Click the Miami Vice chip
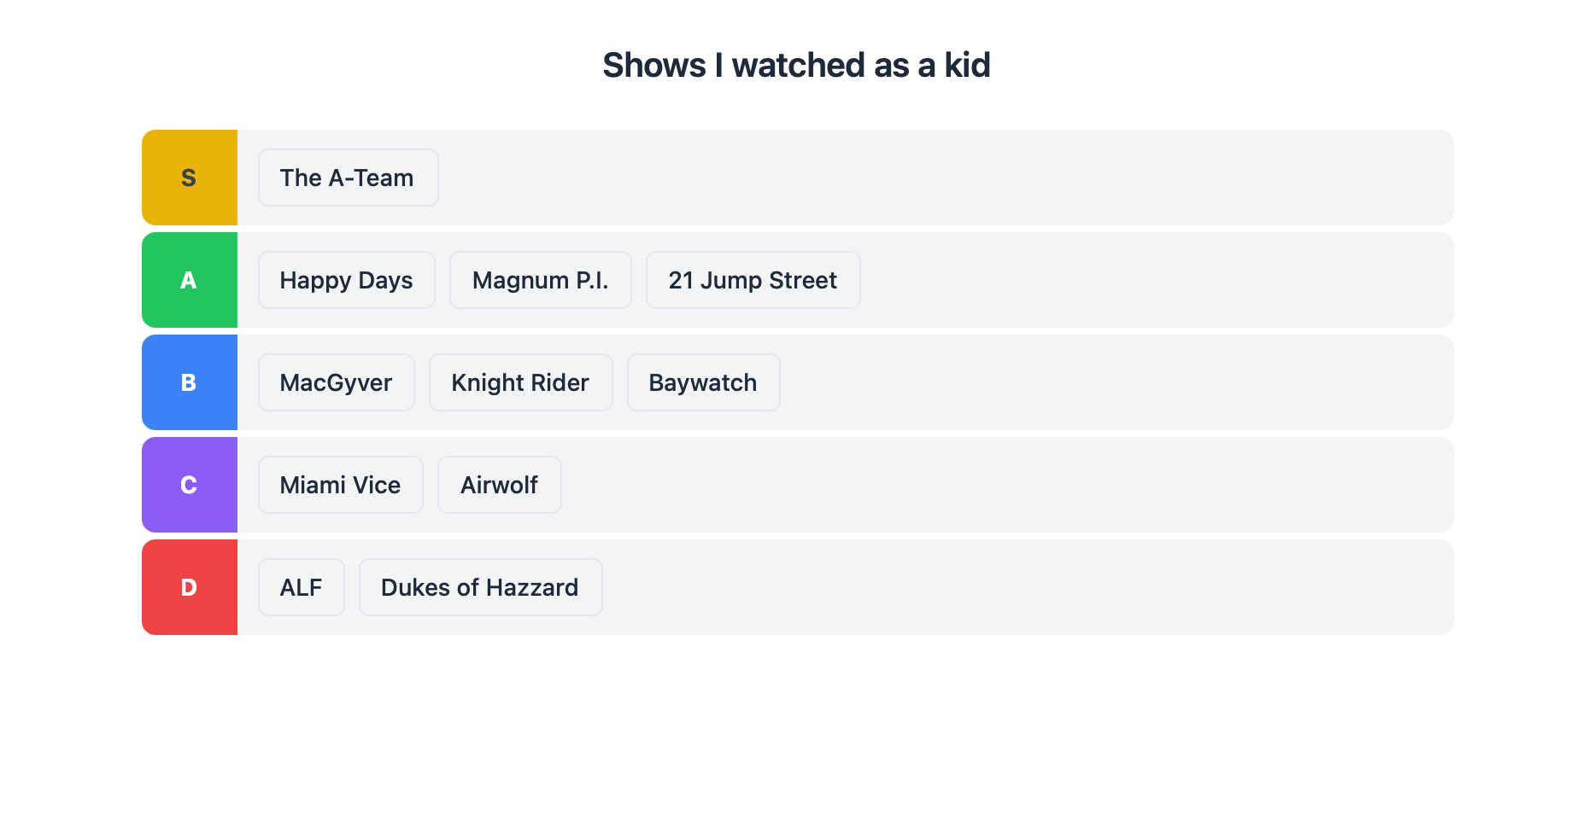1594x833 pixels. [340, 485]
